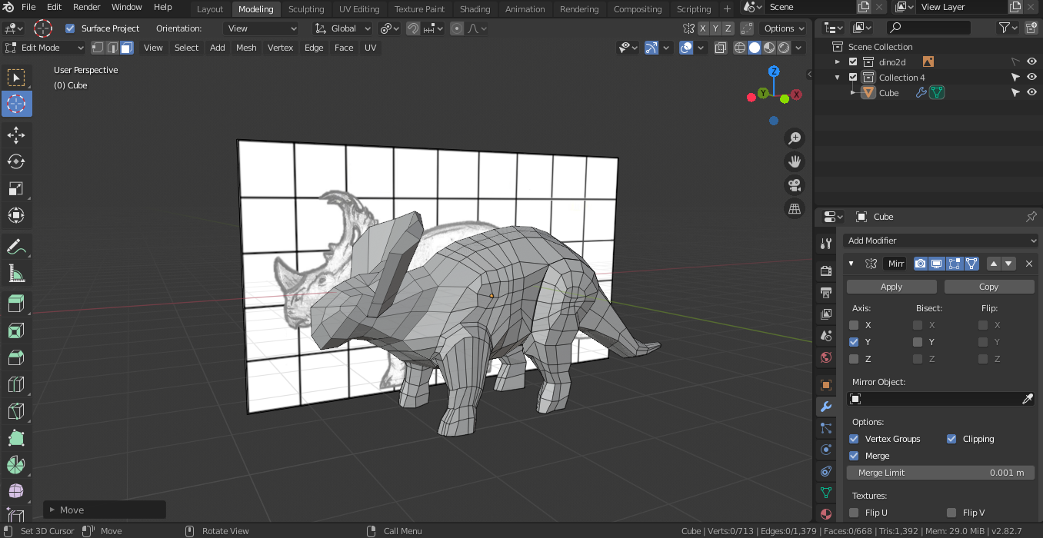This screenshot has height=538, width=1043.
Task: Activate the Spin tool
Action: click(16, 465)
